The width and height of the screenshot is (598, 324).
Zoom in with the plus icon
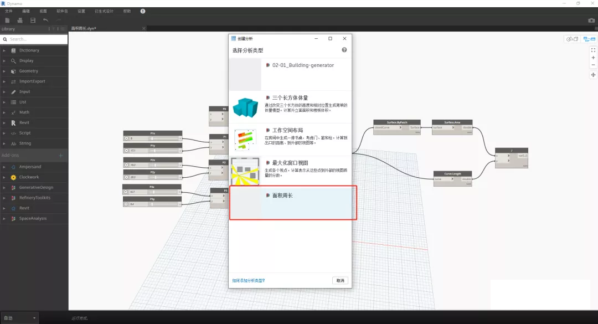click(x=593, y=58)
